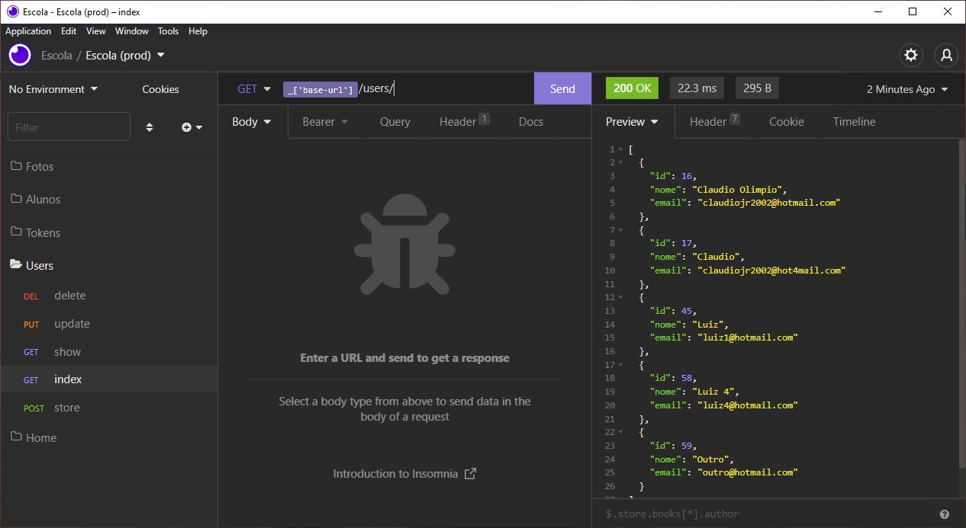This screenshot has width=966, height=528.
Task: Open the Escola (prod) workspace dropdown
Action: 125,55
